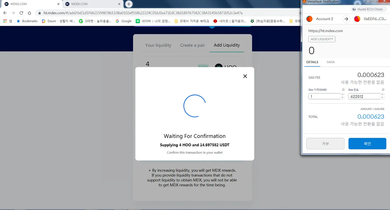Open the [학습자료]중등수학 bookmark
Image resolution: width=390 pixels, height=210 pixels.
pos(268,21)
